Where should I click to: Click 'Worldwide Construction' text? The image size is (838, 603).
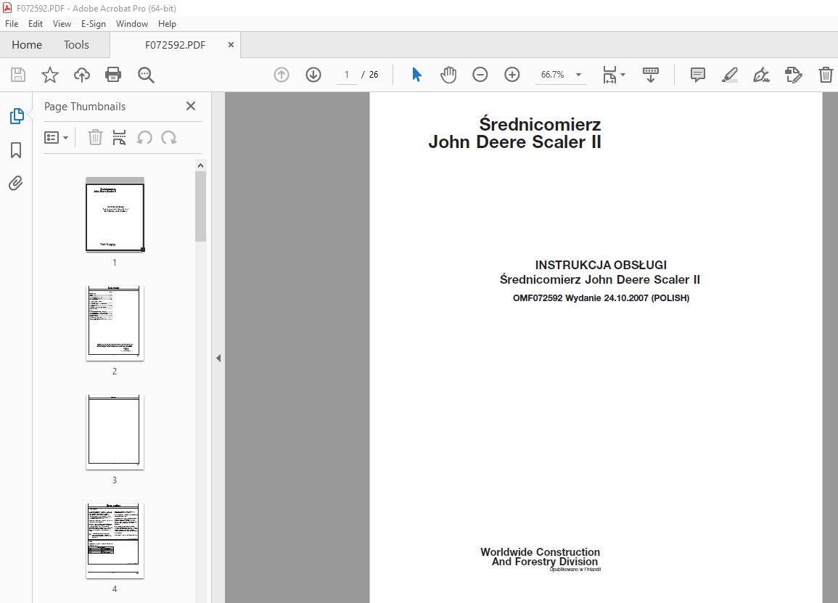click(x=540, y=551)
